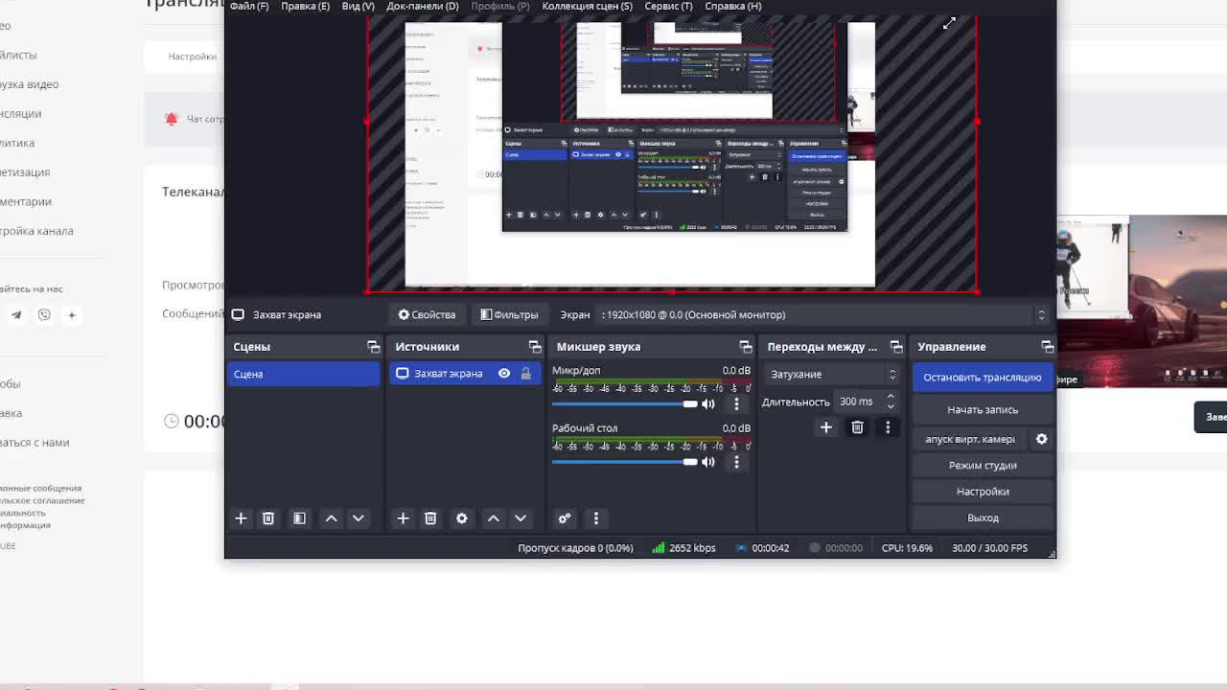This screenshot has height=690, width=1227.
Task: Open scene filters icon in Сцены toolbar
Action: (x=299, y=518)
